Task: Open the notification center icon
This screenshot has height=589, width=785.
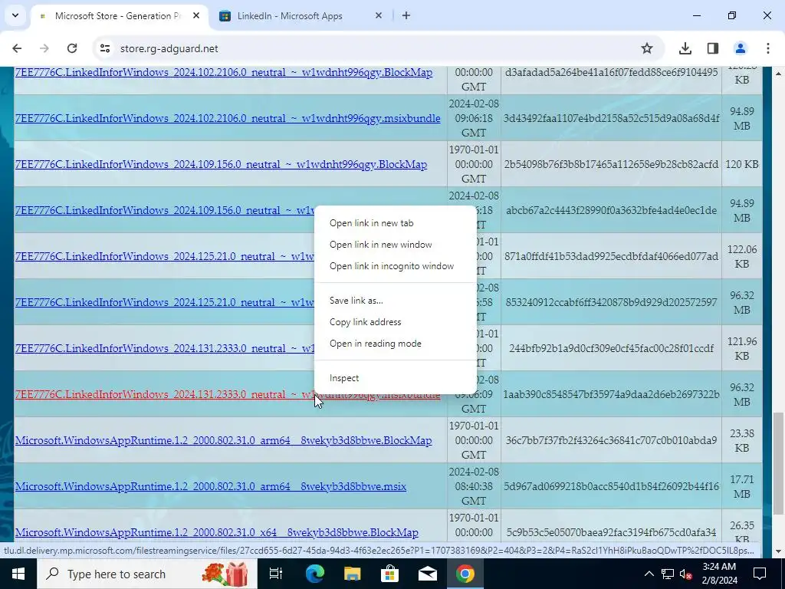Action: point(760,574)
